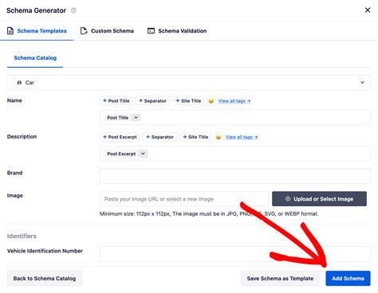Image resolution: width=378 pixels, height=293 pixels.
Task: Switch to the Schema Validation tab
Action: pos(177,31)
